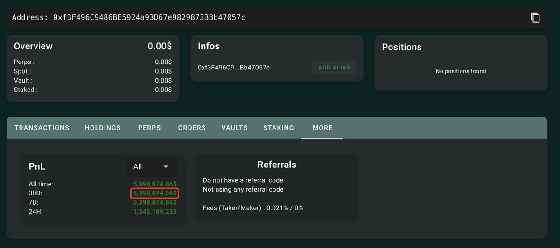The height and width of the screenshot is (248, 560).
Task: Click 'Not using any referral code' text
Action: (243, 189)
